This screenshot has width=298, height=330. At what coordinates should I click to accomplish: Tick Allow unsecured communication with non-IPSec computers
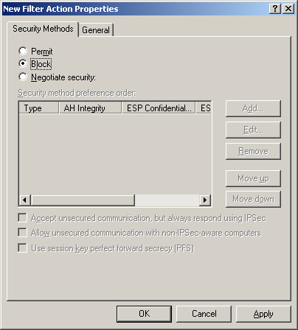tap(23, 233)
